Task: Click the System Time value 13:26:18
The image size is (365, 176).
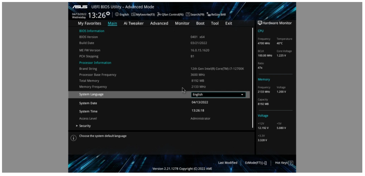Action: [x=198, y=110]
